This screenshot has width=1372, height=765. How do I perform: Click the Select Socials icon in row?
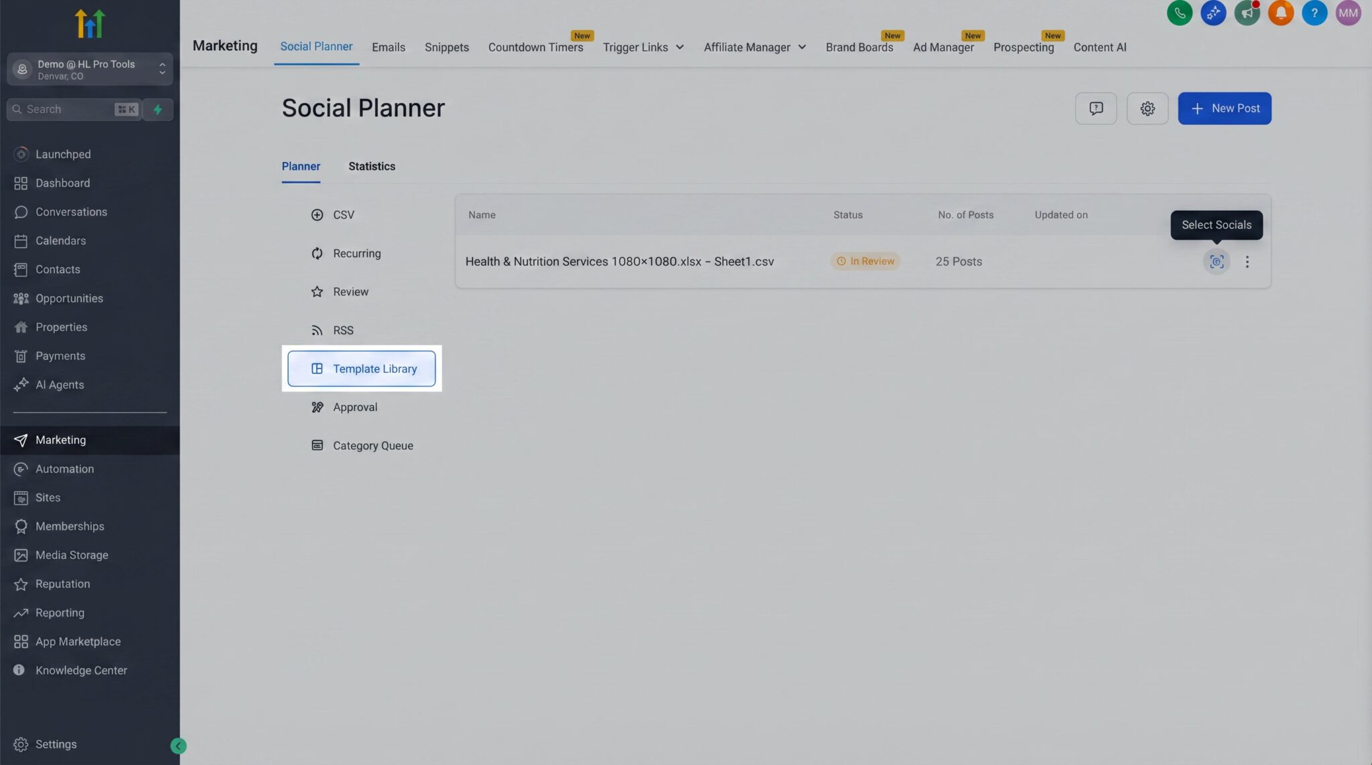coord(1216,262)
